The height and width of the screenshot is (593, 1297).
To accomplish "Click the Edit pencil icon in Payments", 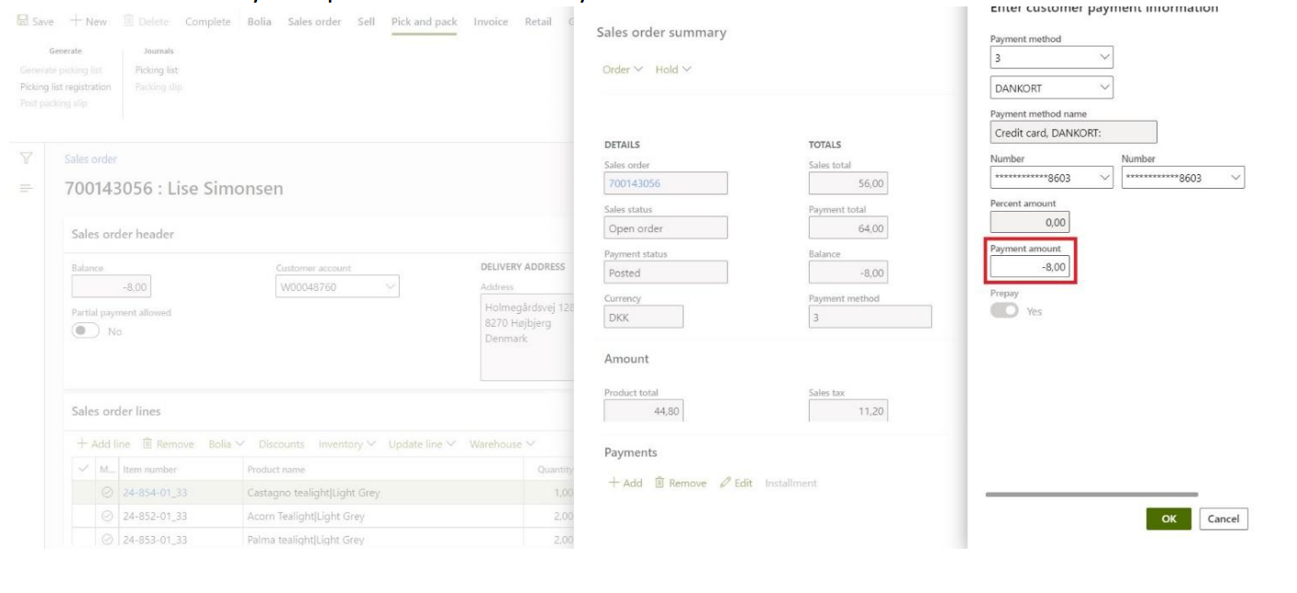I will coord(725,483).
